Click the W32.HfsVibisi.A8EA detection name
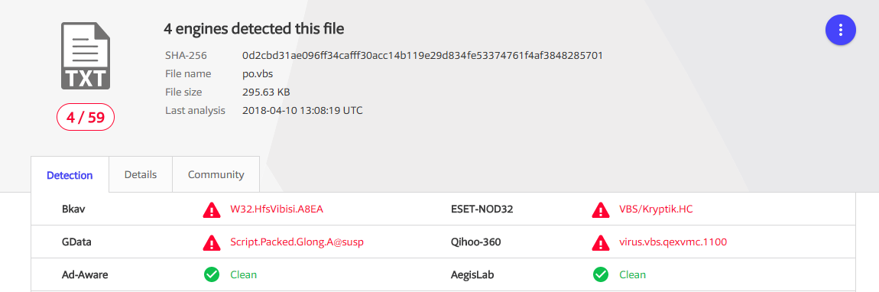The height and width of the screenshot is (292, 879). (277, 209)
